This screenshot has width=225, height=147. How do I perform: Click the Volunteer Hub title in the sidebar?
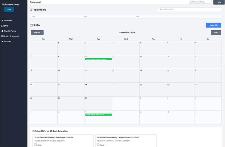[11, 5]
